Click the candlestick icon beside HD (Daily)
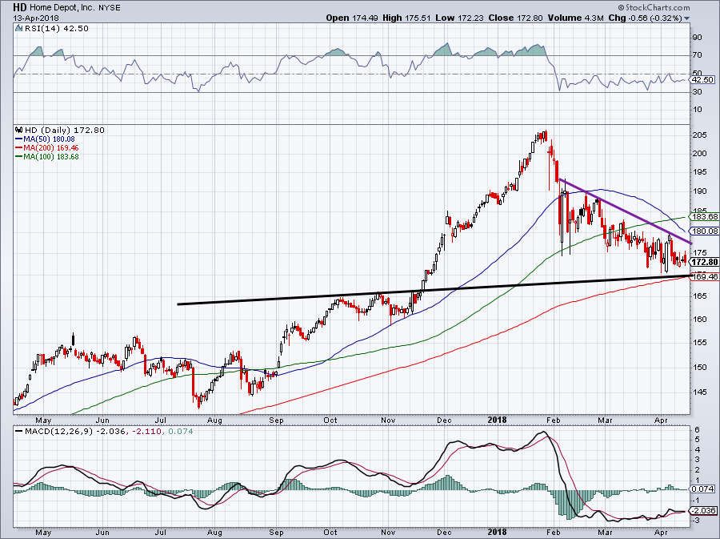 pyautogui.click(x=19, y=130)
